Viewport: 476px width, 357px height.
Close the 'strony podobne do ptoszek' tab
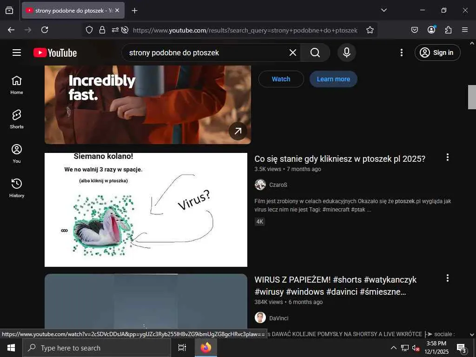(117, 10)
